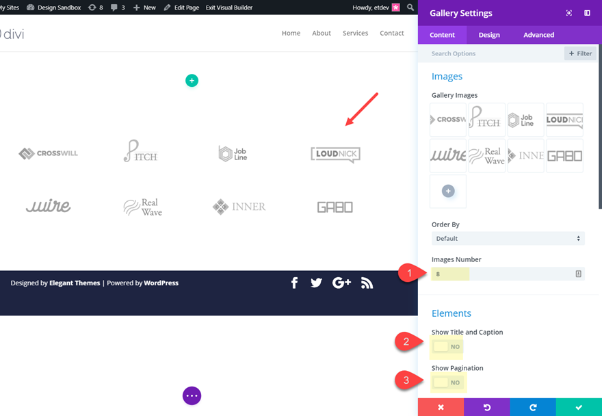Toggle Show Title and Caption switch

tap(447, 346)
